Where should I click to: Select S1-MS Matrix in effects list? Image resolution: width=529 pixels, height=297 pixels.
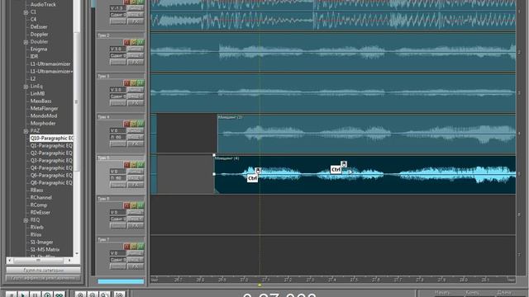coord(45,249)
